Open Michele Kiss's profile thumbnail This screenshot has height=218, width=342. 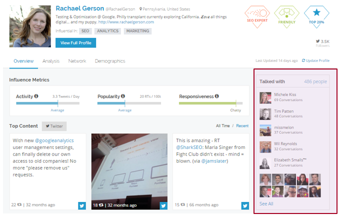(x=265, y=97)
